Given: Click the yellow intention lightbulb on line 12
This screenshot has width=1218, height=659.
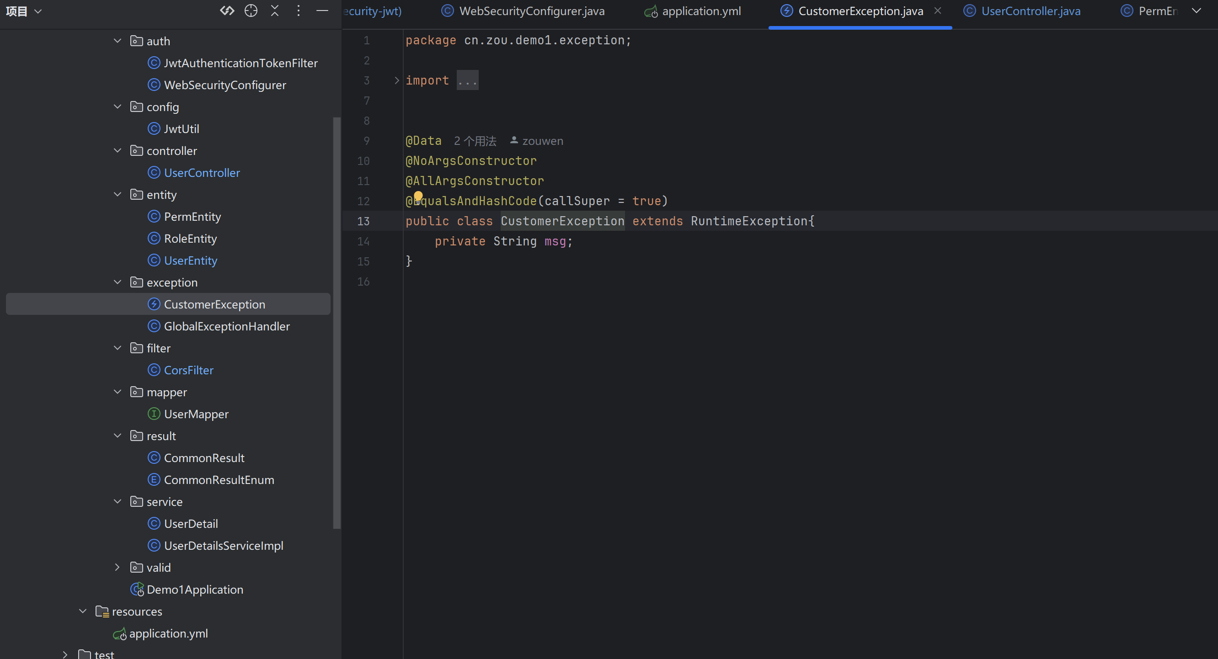Looking at the screenshot, I should (x=418, y=196).
